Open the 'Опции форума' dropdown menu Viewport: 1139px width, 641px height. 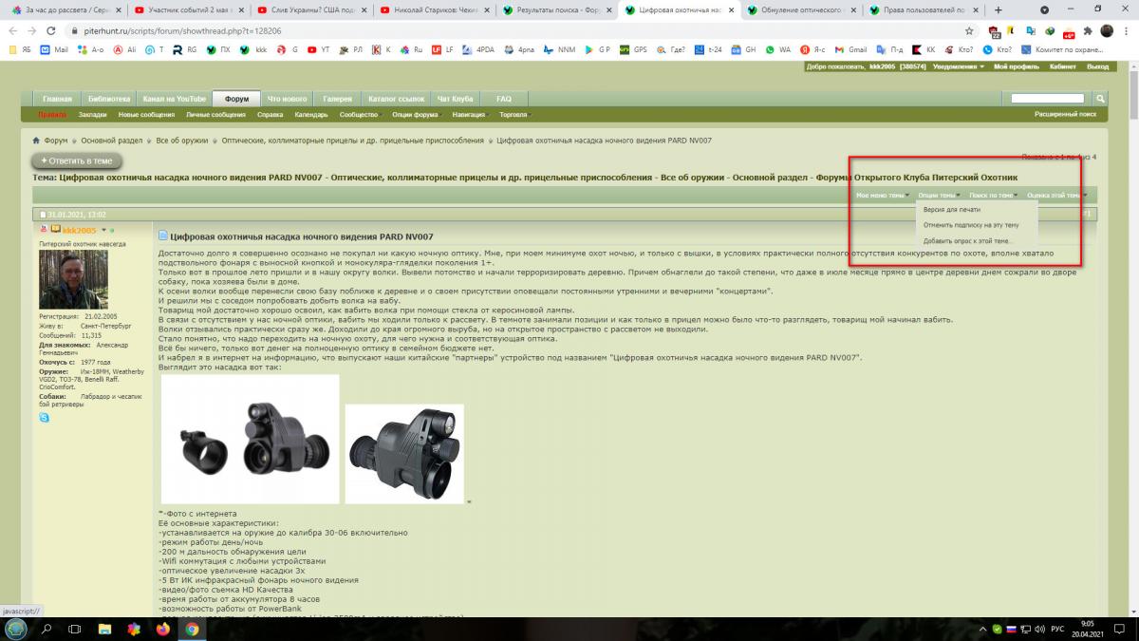418,115
